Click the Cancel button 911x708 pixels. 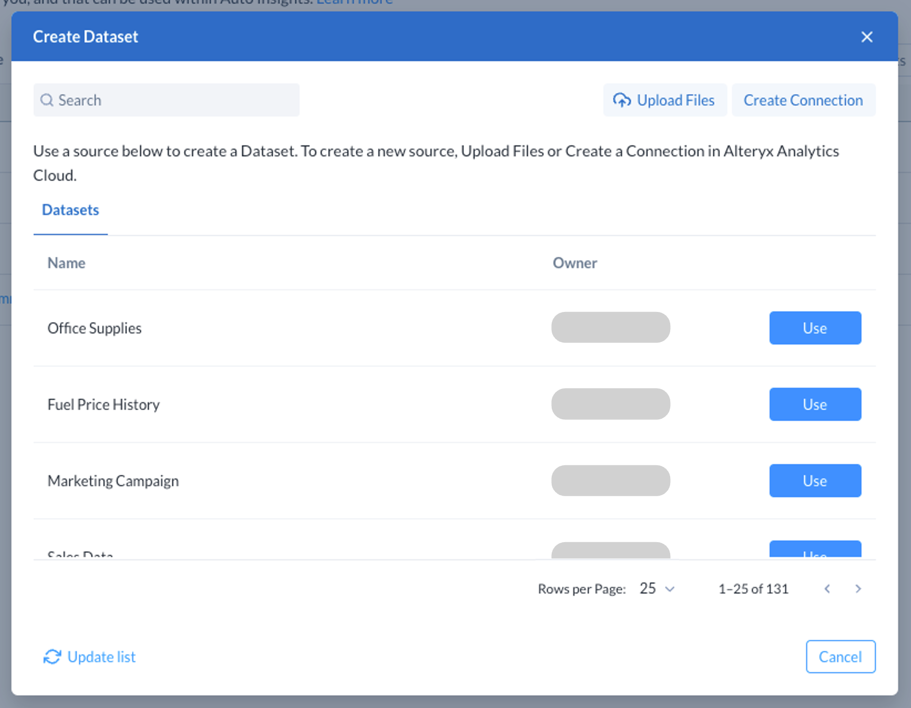[x=840, y=657]
